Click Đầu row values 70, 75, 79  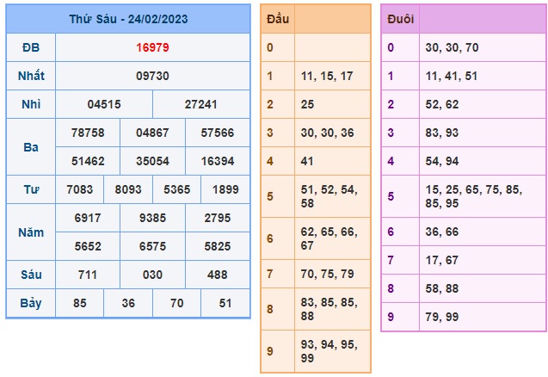click(327, 274)
